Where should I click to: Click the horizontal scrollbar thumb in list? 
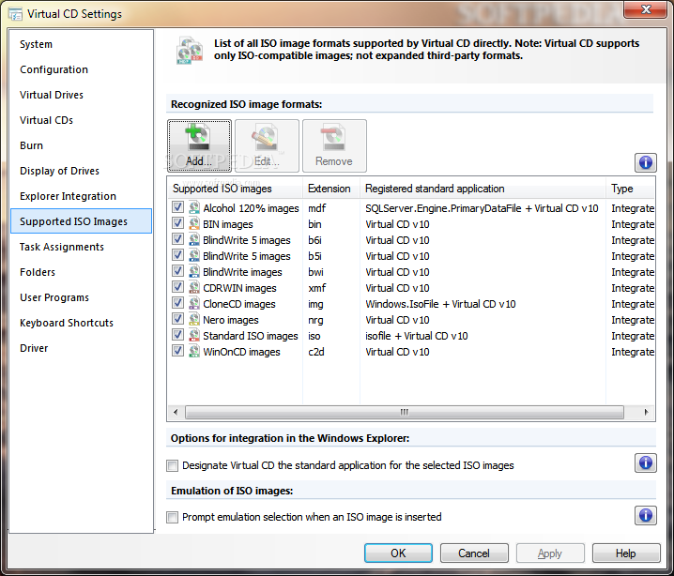tap(404, 413)
